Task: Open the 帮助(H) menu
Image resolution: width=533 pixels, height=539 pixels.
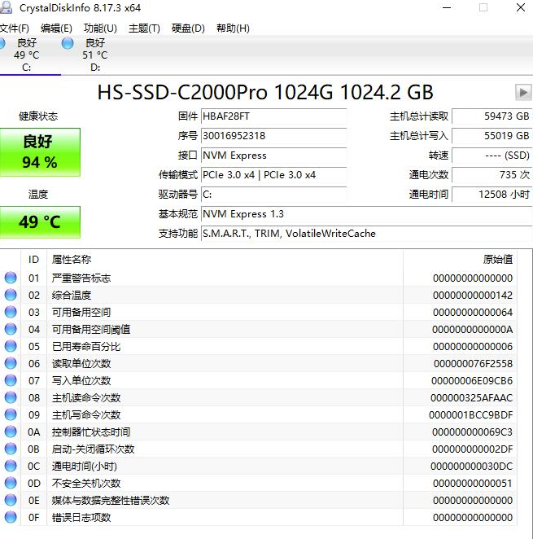Action: point(233,28)
